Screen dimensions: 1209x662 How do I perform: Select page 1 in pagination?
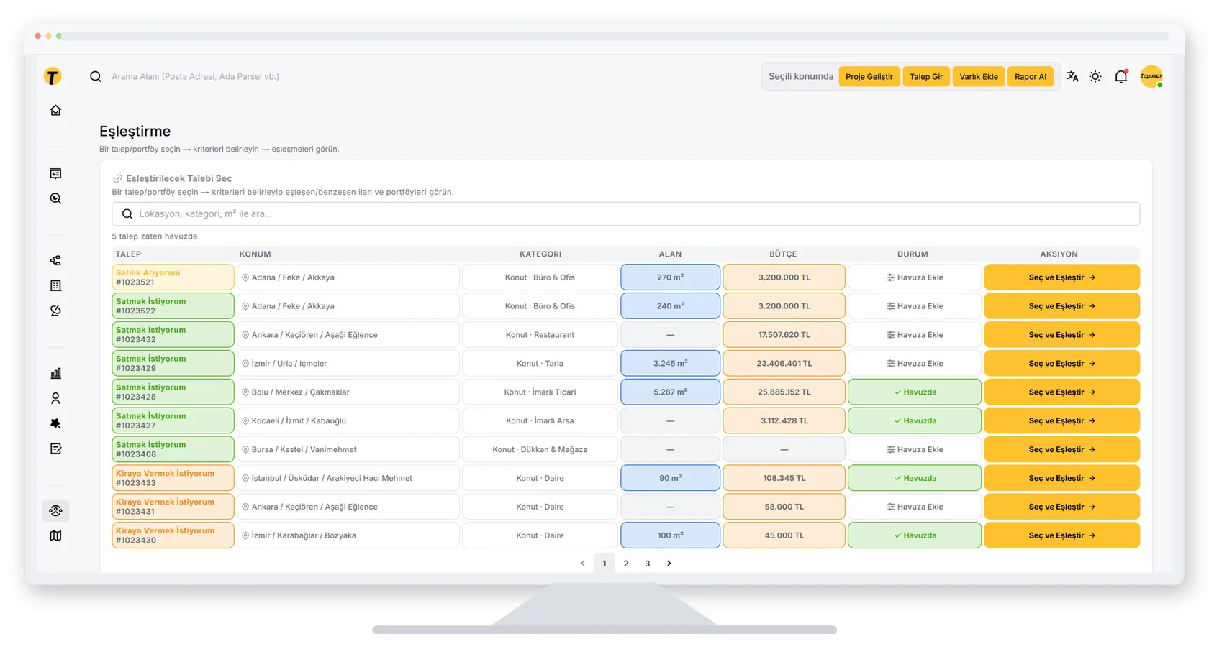click(604, 564)
